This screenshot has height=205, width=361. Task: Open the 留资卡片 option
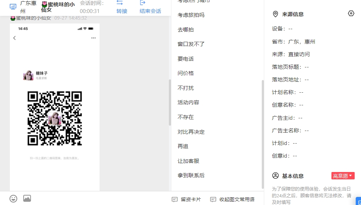[191, 199]
